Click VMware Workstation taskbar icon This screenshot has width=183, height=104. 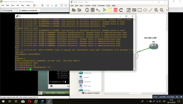pyautogui.click(x=36, y=101)
